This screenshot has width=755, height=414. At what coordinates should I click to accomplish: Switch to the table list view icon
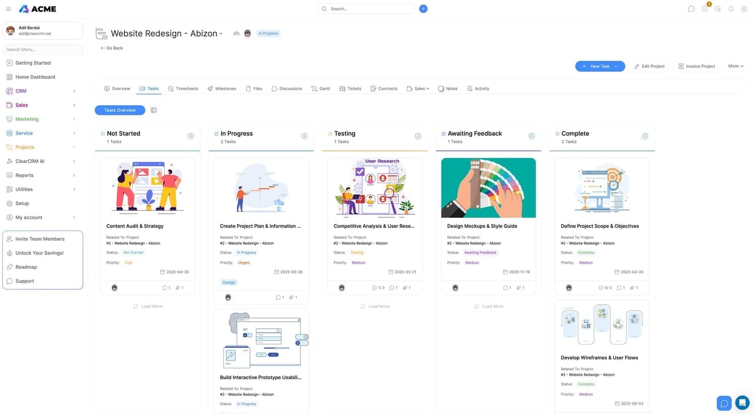[154, 110]
